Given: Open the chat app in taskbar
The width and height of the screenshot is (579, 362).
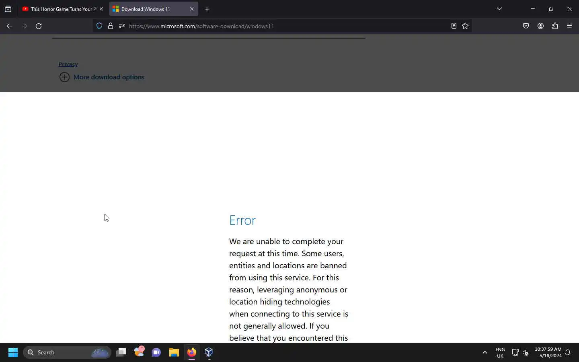Looking at the screenshot, I should (156, 352).
